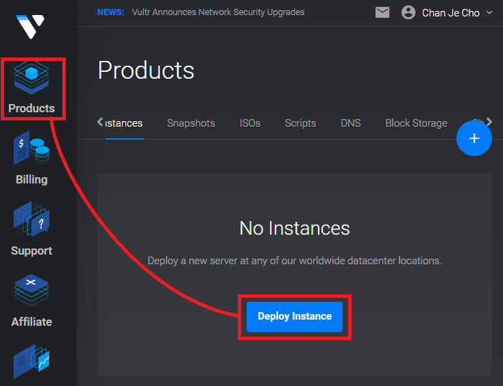The image size is (503, 386).
Task: Click the Deploy Instance button
Action: click(x=295, y=316)
